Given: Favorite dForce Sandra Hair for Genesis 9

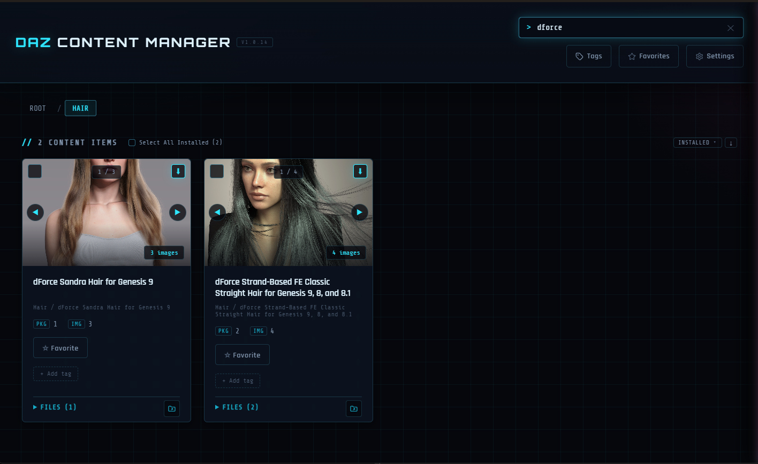Looking at the screenshot, I should (x=60, y=348).
